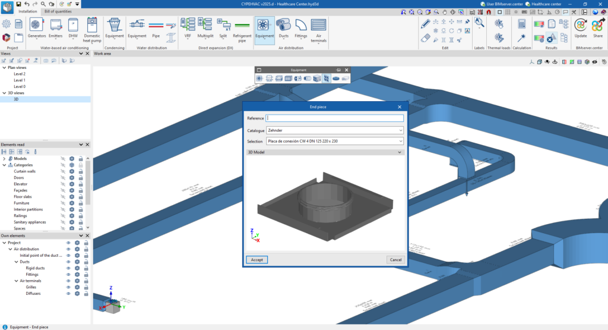This screenshot has height=330, width=608.
Task: Open Level 2 plan view
Action: pos(20,74)
